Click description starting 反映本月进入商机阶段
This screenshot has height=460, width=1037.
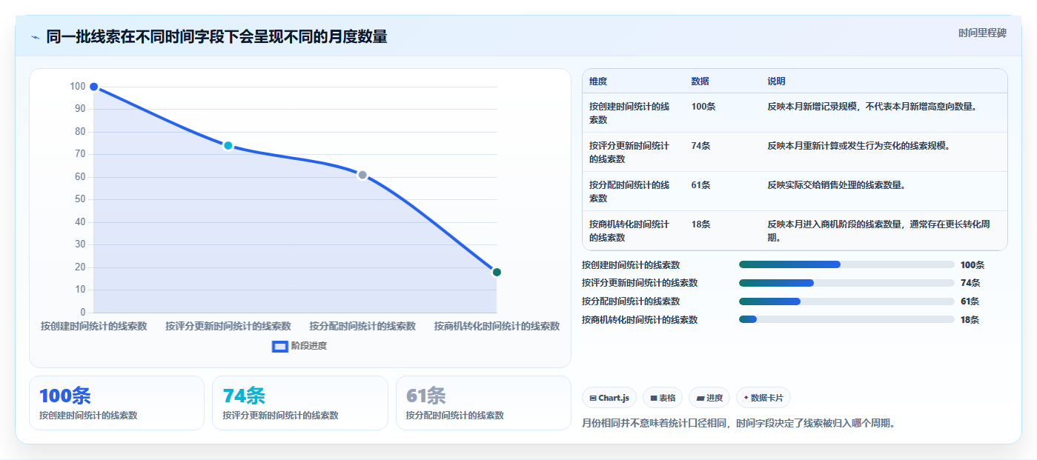878,230
